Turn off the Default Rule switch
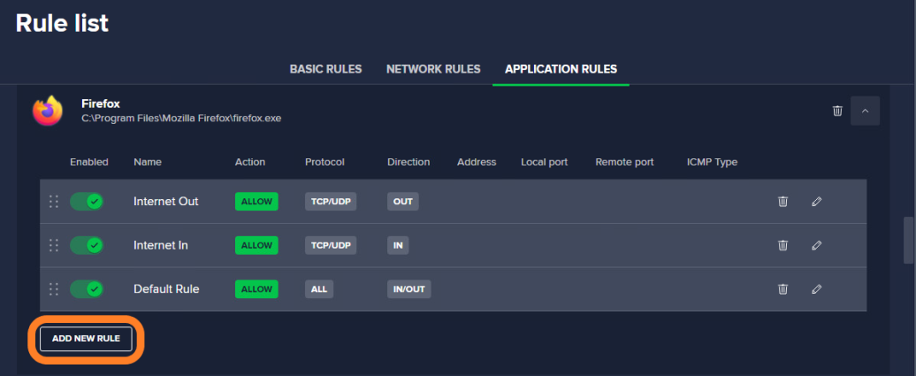The image size is (916, 376). (87, 289)
